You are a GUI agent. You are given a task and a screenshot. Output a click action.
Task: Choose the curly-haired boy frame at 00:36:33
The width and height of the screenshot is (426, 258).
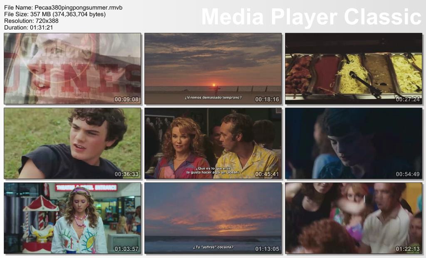coord(72,143)
